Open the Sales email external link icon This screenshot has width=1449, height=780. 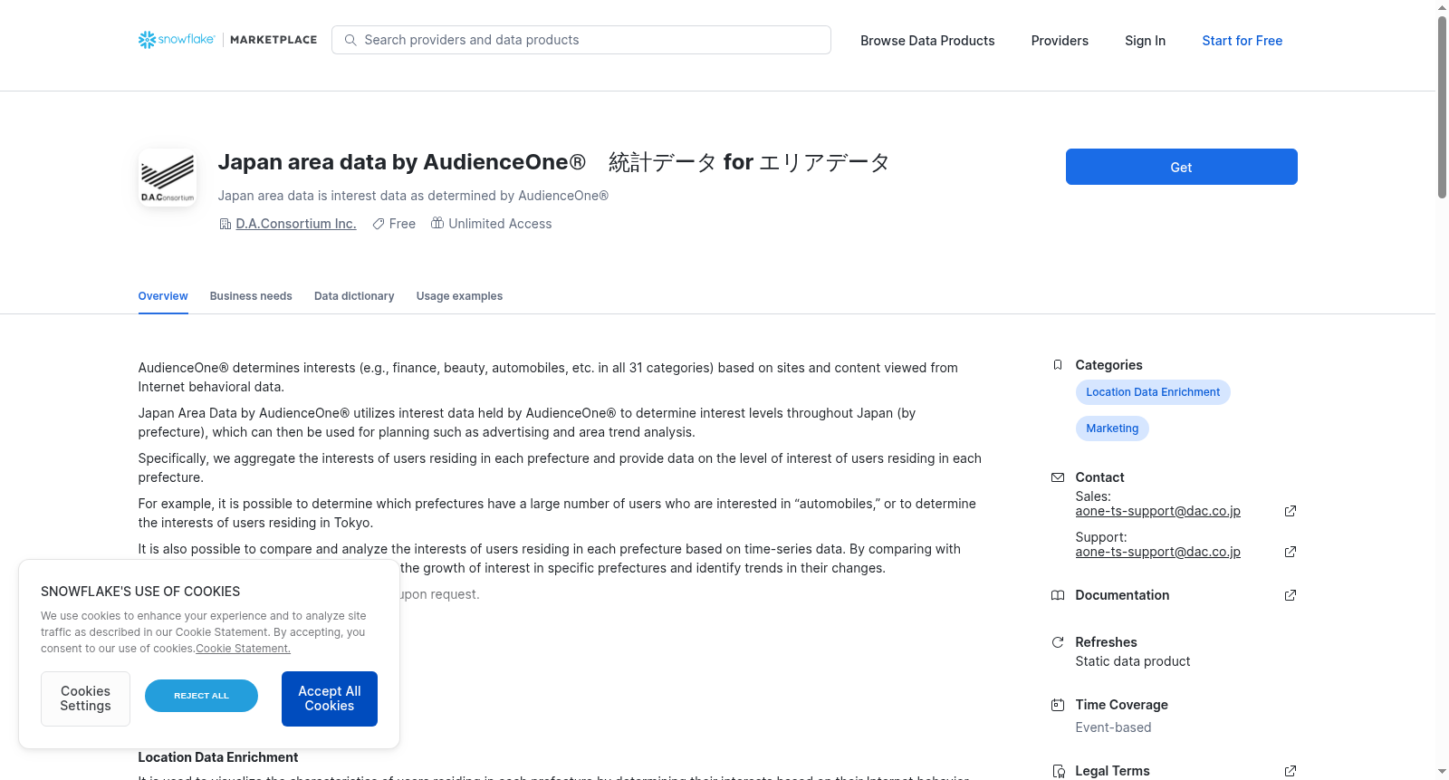click(1291, 511)
